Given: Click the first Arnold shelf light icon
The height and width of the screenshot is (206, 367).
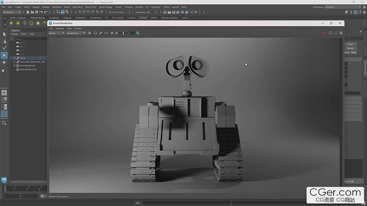Looking at the screenshot, I should [x=11, y=23].
